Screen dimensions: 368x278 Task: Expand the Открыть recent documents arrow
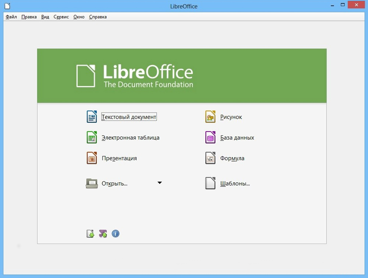pyautogui.click(x=160, y=183)
